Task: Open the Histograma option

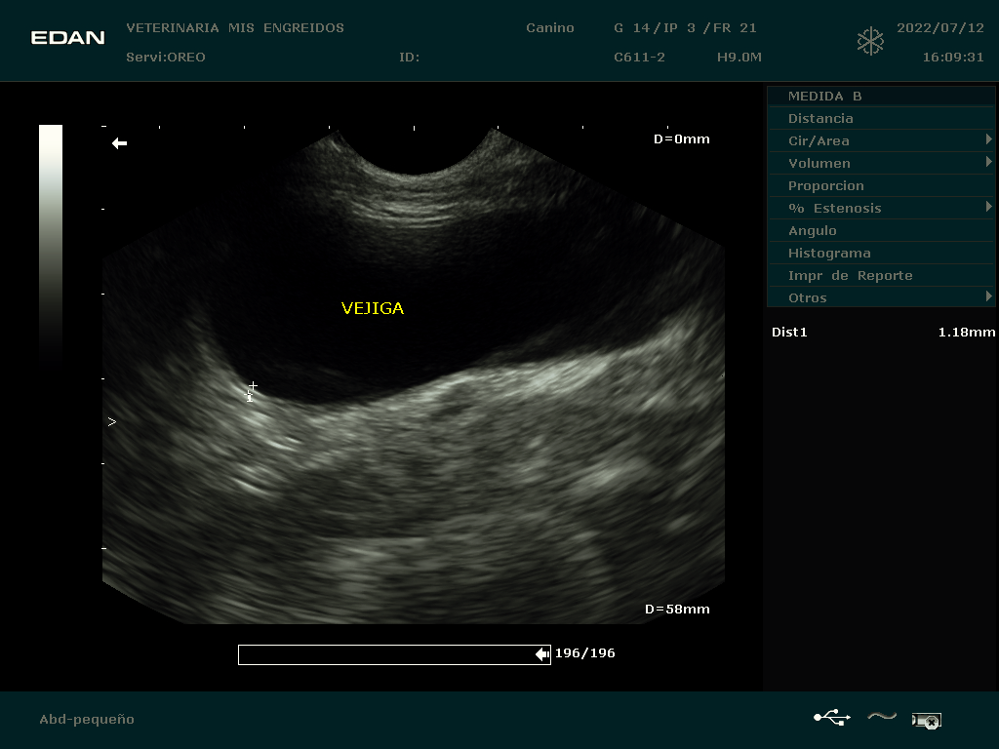Action: pos(829,253)
